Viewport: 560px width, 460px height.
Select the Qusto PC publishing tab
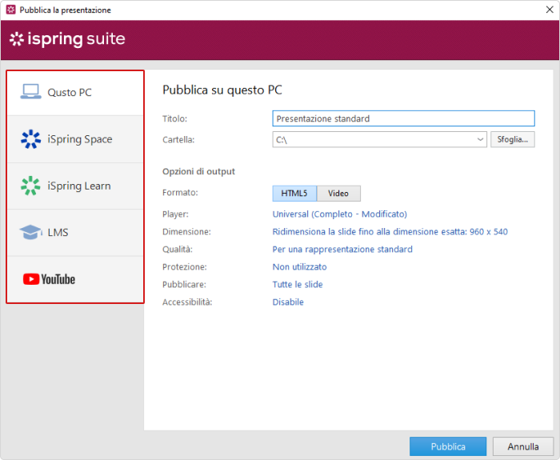[x=75, y=93]
